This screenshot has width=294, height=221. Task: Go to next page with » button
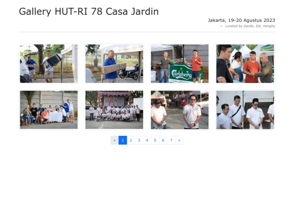179,140
